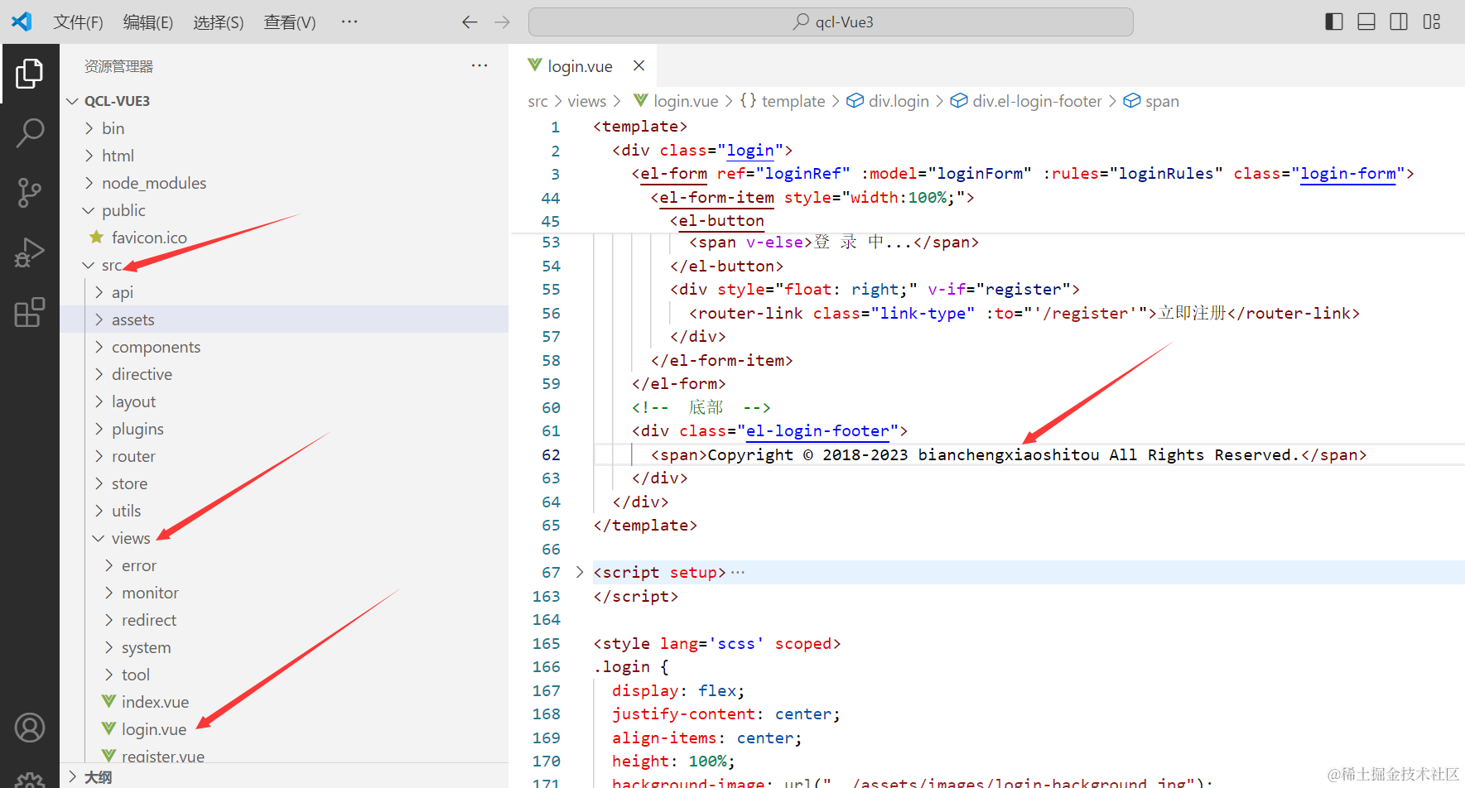This screenshot has height=788, width=1465.
Task: Open the customize layout icon
Action: click(x=1432, y=22)
